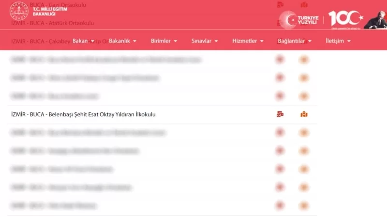Expand the İletişim menu
The height and width of the screenshot is (217, 387).
coord(338,41)
